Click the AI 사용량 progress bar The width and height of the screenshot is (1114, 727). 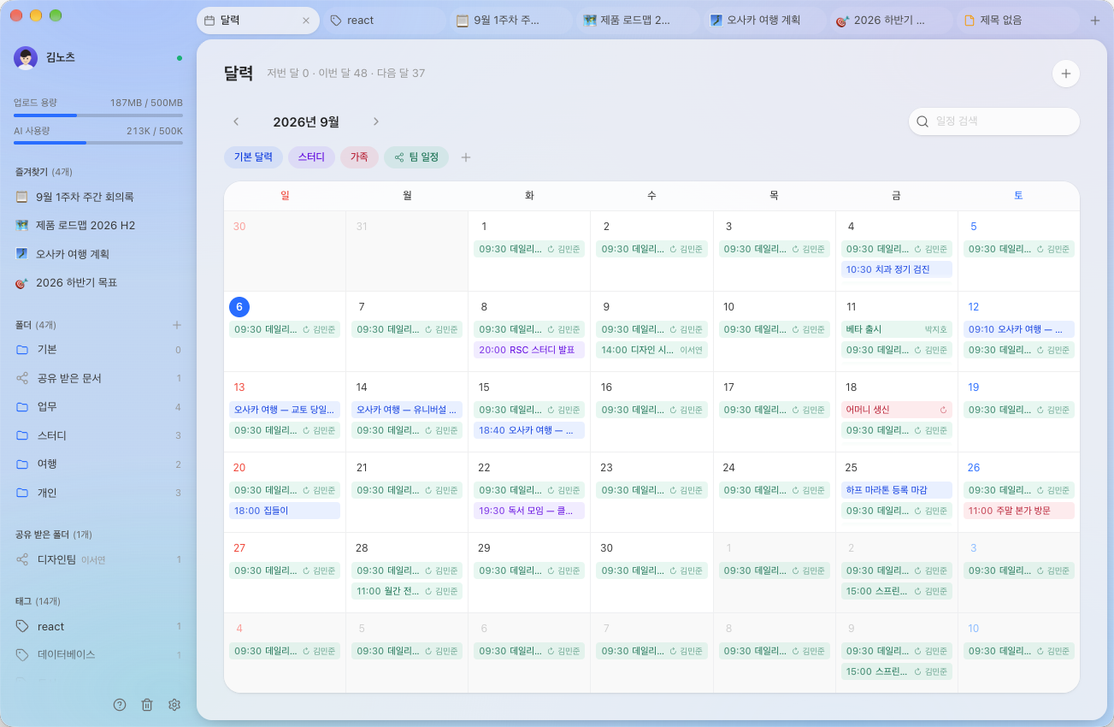tap(98, 143)
